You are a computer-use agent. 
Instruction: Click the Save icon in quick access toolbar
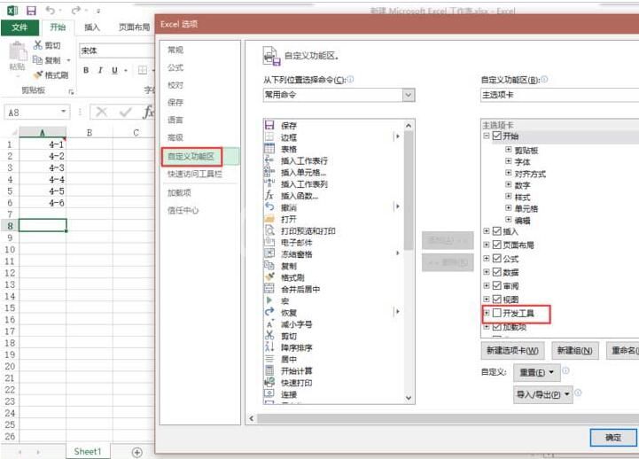pos(31,10)
